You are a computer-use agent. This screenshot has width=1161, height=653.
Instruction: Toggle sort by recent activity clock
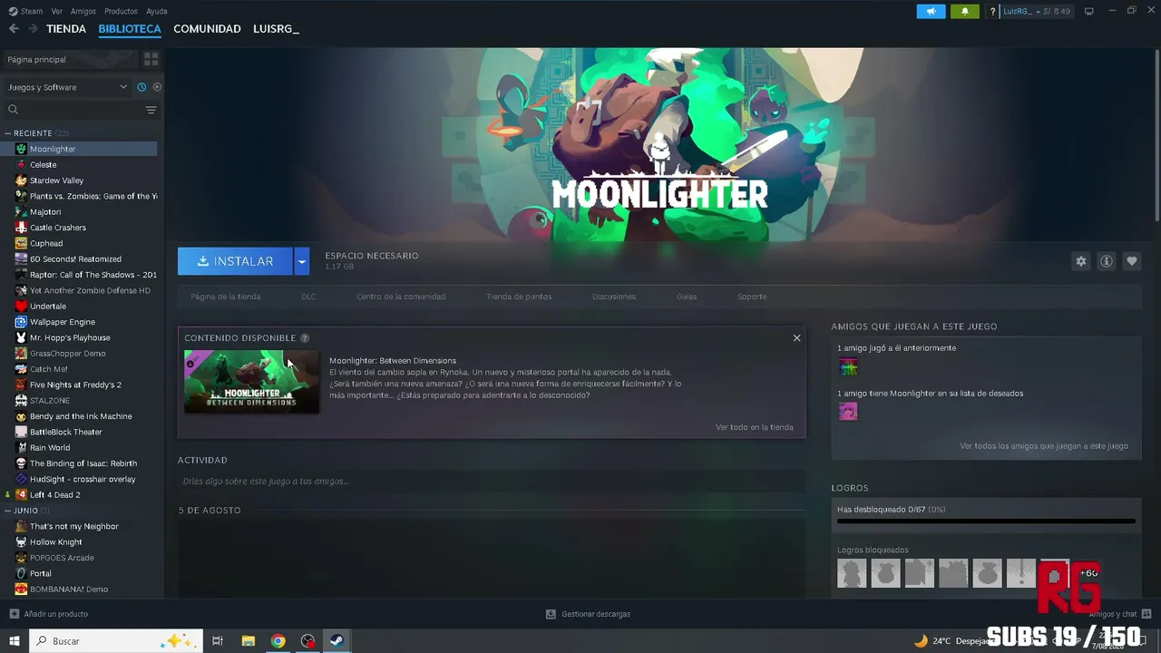(141, 87)
